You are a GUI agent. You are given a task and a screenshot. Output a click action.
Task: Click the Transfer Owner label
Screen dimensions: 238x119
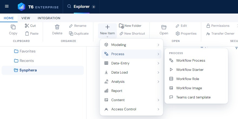click(223, 34)
